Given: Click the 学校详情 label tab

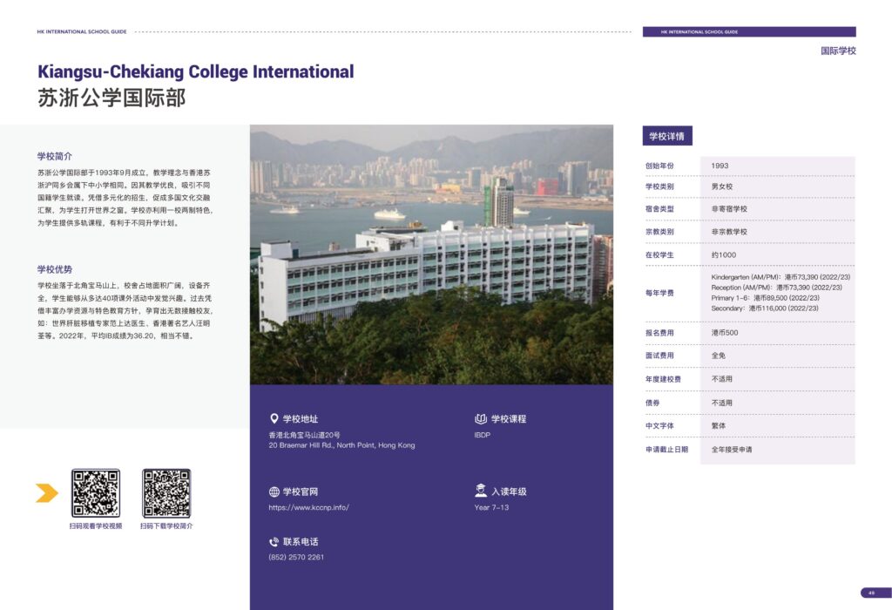Looking at the screenshot, I should [x=667, y=136].
